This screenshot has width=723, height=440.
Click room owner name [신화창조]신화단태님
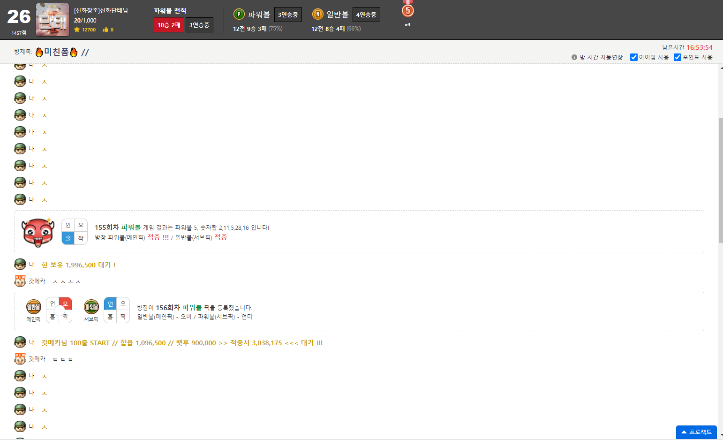pos(101,10)
